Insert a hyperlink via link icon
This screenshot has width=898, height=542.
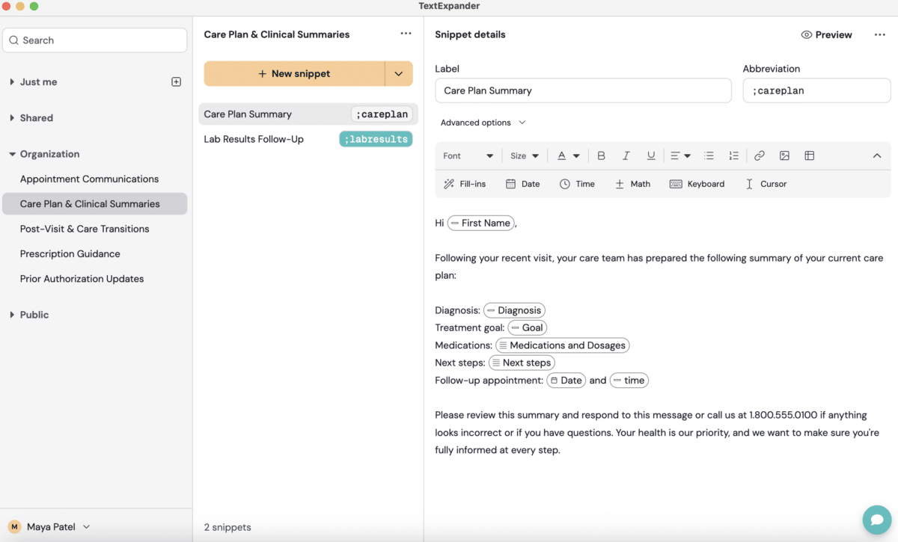pos(759,155)
